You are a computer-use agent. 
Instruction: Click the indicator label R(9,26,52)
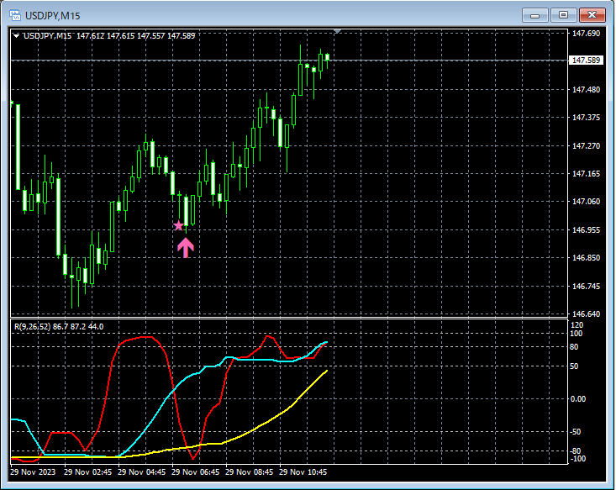(32, 327)
